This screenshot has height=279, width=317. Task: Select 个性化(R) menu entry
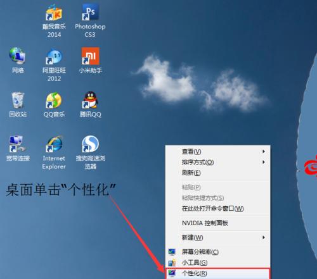coord(217,273)
